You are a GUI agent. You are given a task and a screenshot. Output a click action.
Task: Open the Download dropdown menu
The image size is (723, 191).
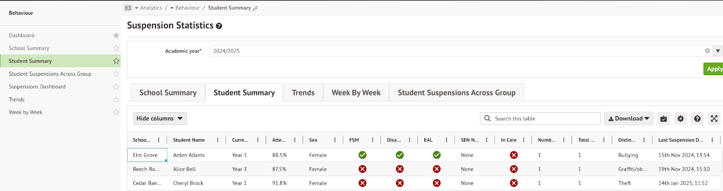coord(629,118)
